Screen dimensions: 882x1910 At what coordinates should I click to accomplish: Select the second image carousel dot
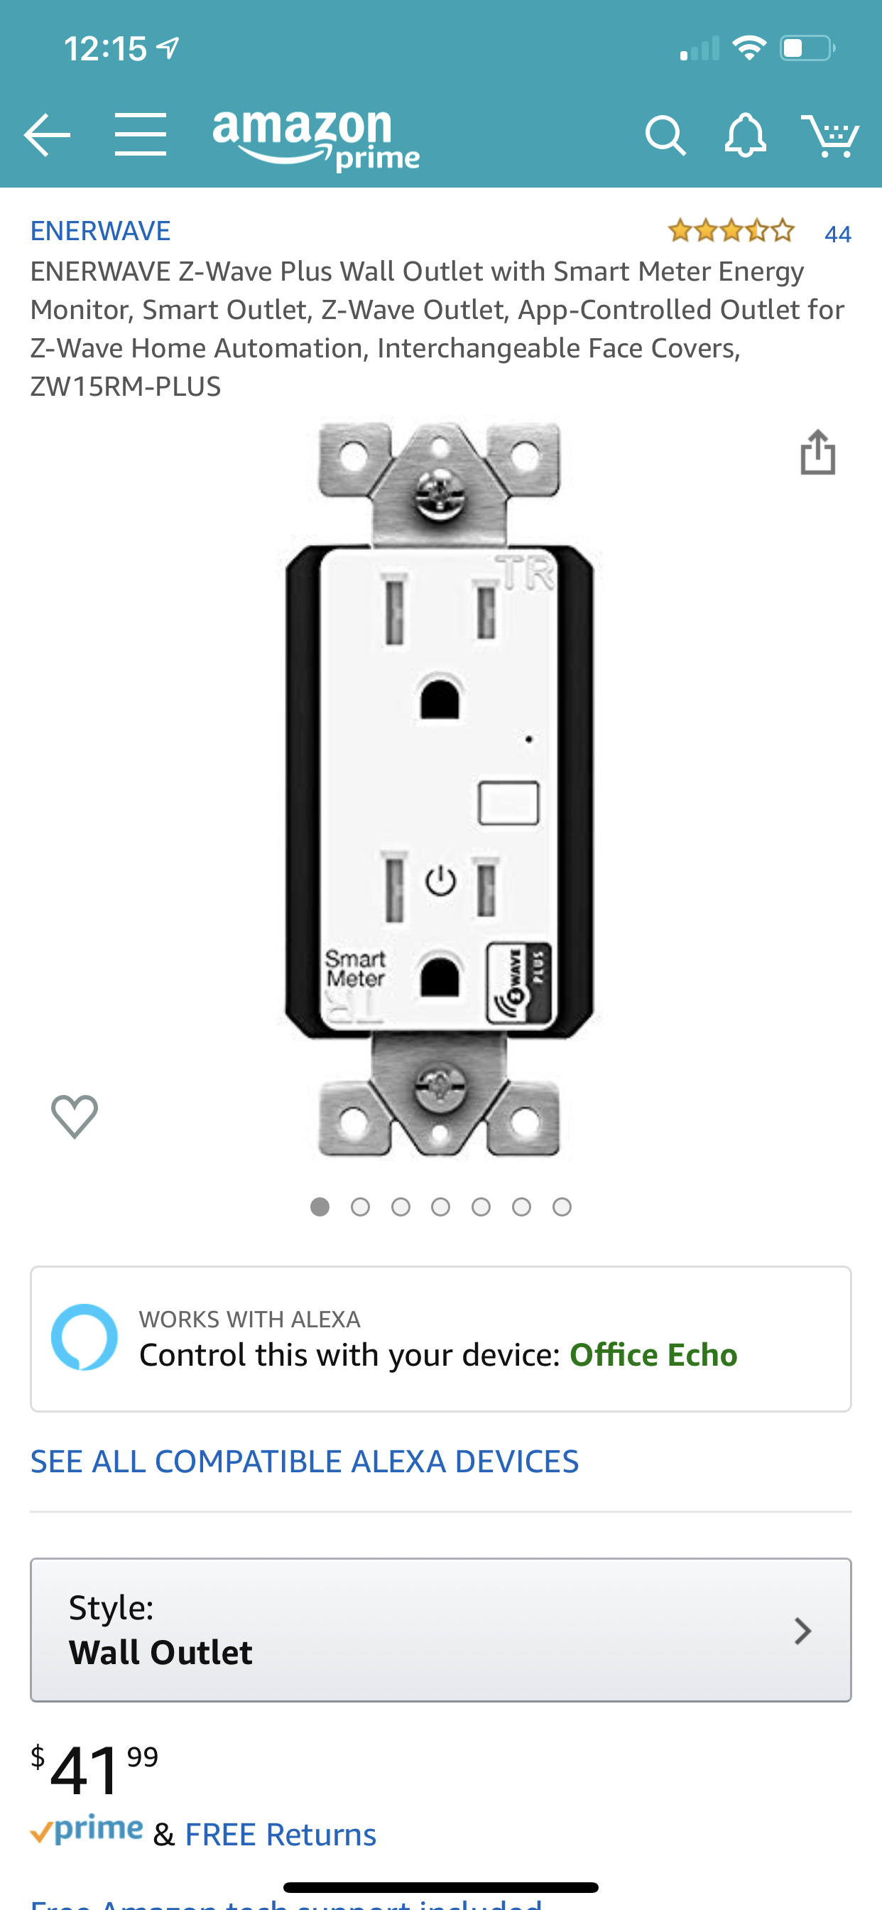[x=360, y=1207]
